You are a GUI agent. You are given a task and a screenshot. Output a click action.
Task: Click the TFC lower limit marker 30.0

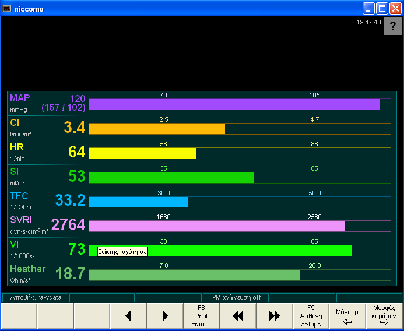[x=164, y=193]
